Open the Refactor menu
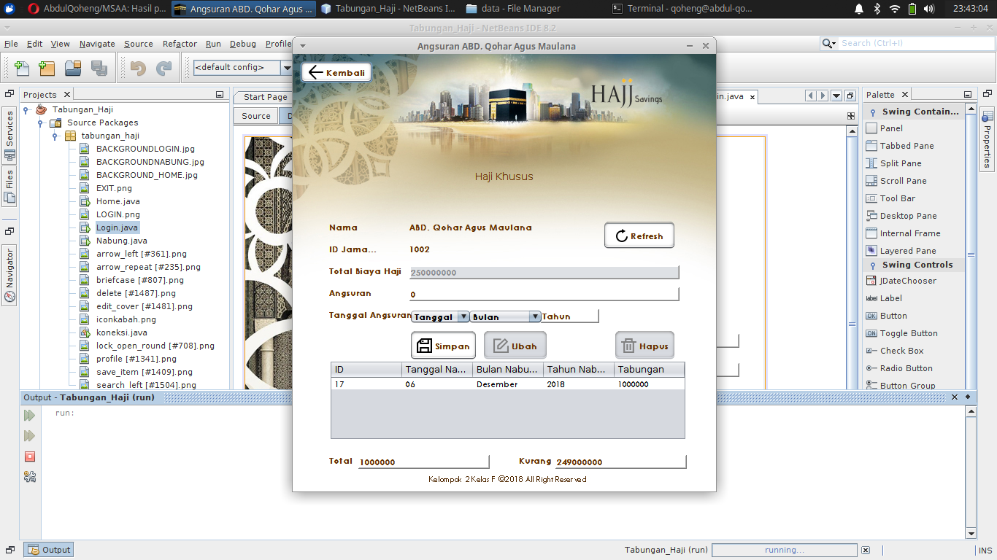 (180, 44)
